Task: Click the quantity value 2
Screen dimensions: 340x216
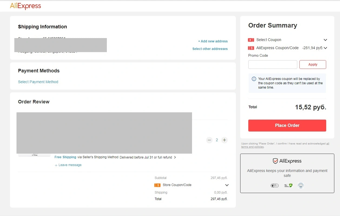Action: [x=217, y=140]
